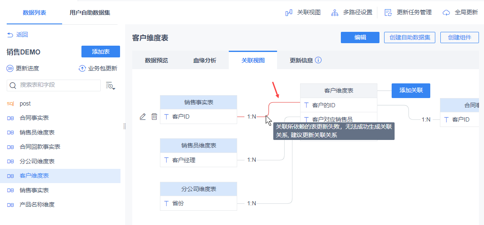Open 更新任务管理 from the top toolbar
The height and width of the screenshot is (225, 484).
coord(408,13)
